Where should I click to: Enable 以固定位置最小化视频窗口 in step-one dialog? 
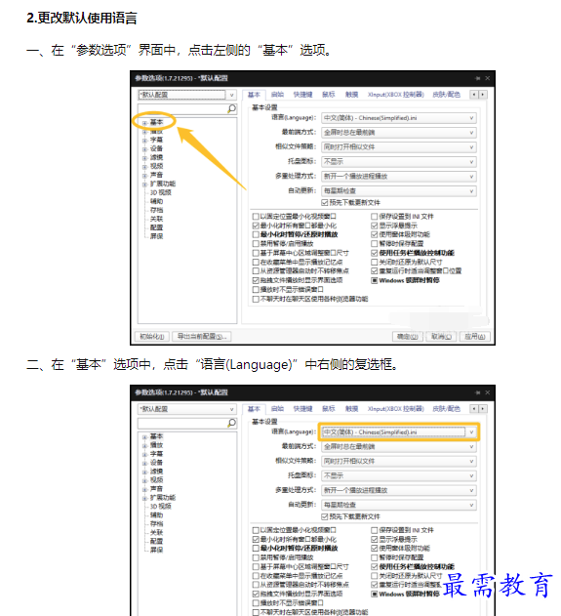(x=256, y=217)
